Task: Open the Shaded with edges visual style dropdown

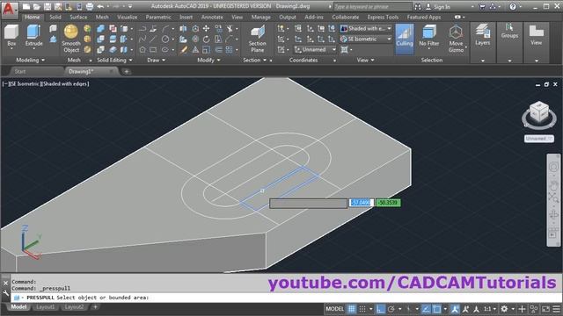Action: (x=366, y=28)
